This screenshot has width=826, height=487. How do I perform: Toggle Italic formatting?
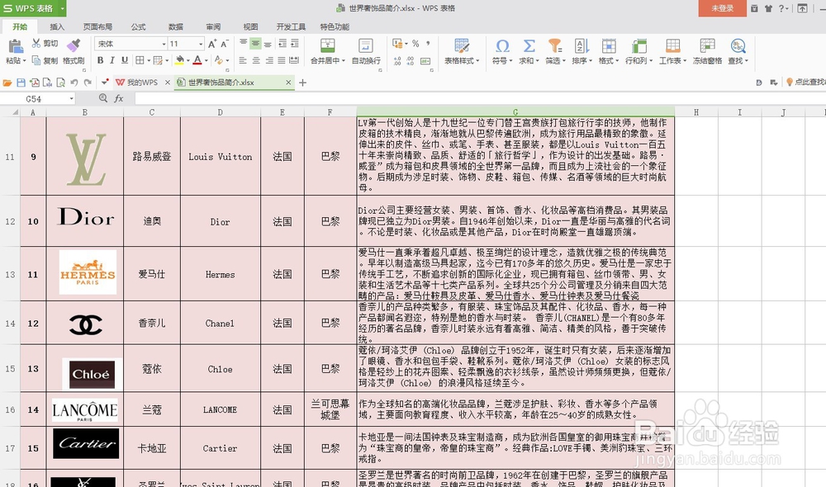tap(112, 60)
